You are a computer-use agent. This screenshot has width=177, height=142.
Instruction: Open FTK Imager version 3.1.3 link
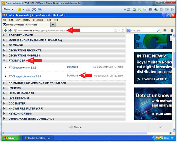coord(23,68)
